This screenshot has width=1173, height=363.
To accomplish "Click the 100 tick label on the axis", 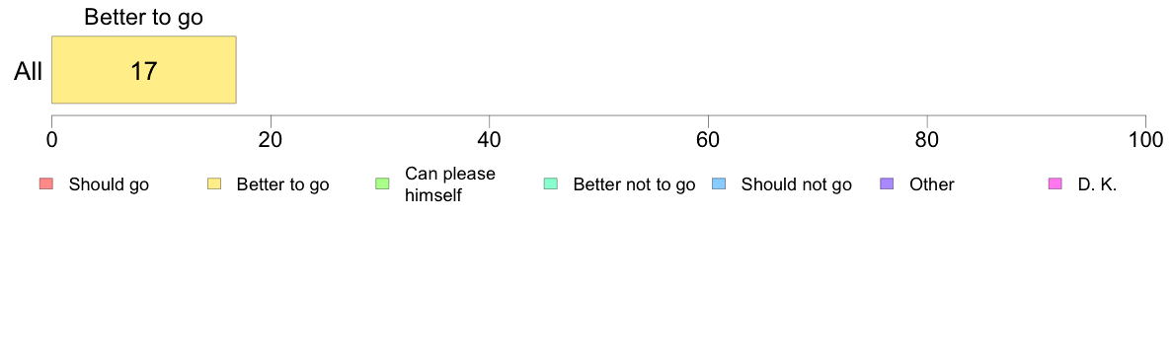I will 1145,139.
